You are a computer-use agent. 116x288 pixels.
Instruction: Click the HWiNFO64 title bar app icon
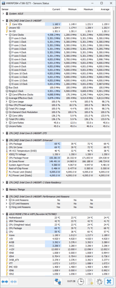click(x=3, y=3)
